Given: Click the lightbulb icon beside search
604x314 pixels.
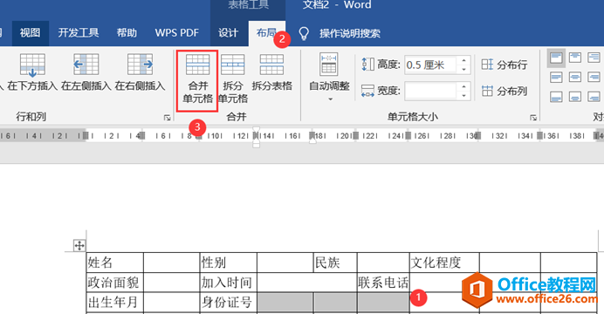Looking at the screenshot, I should [x=304, y=33].
